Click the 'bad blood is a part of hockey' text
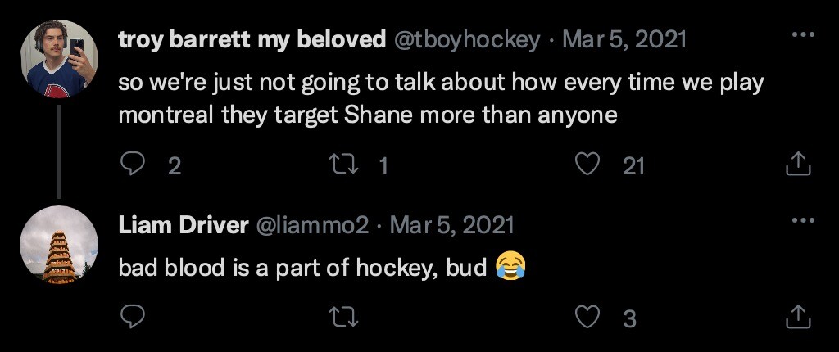The height and width of the screenshot is (352, 839). (303, 267)
